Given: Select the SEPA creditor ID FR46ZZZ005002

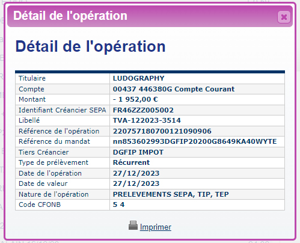Looking at the screenshot, I should tap(143, 110).
